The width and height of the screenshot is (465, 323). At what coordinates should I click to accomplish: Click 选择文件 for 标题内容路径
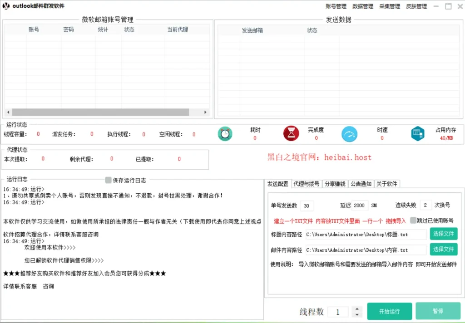click(443, 234)
